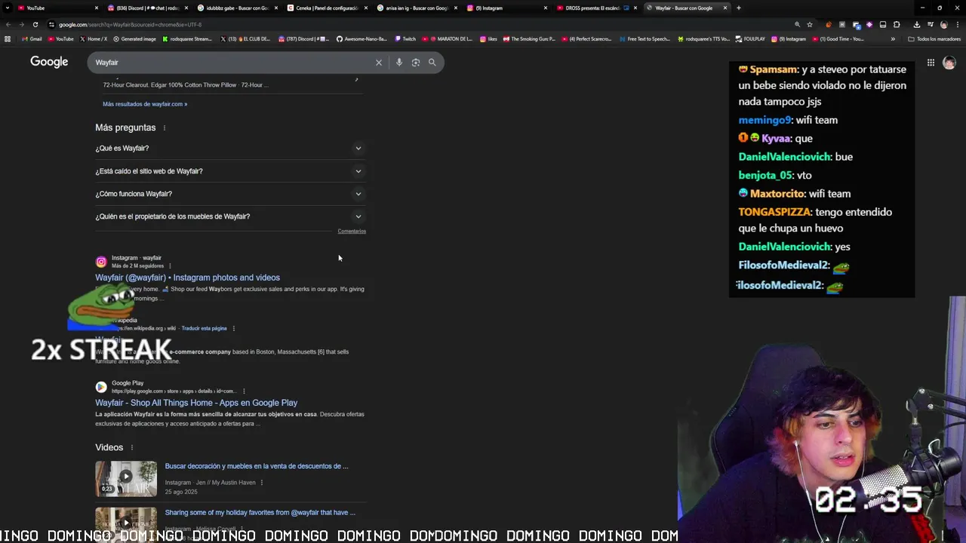The height and width of the screenshot is (543, 966).
Task: Click into the Wayfair search box
Action: tap(234, 63)
